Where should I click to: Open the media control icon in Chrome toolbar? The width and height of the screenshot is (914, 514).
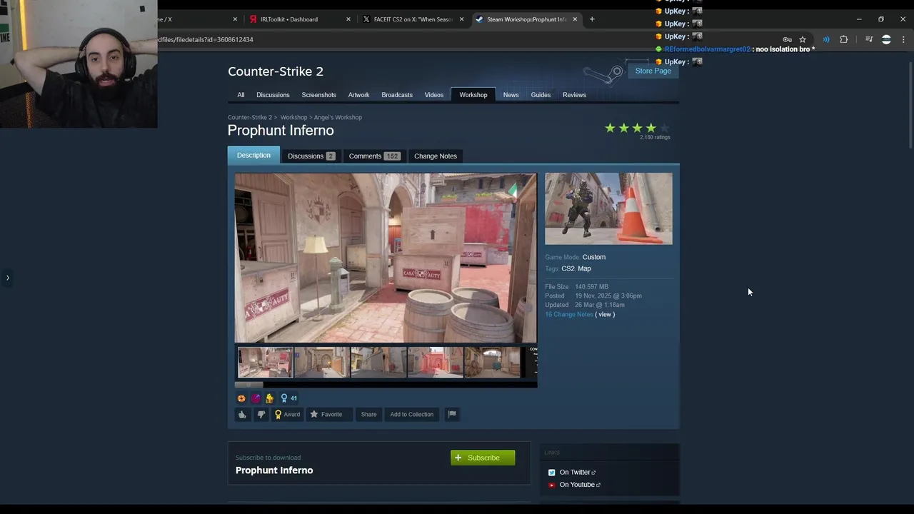[x=869, y=39]
